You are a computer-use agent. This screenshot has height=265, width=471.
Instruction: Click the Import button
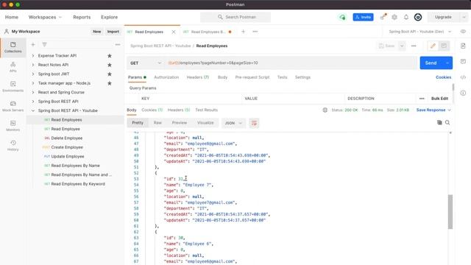coord(113,32)
